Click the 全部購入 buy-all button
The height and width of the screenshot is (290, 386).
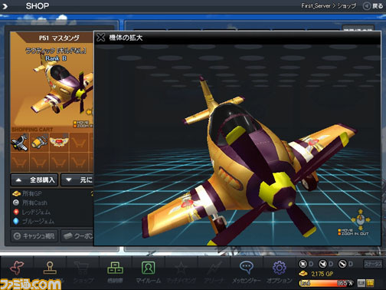pyautogui.click(x=34, y=180)
